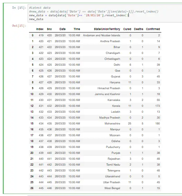Click the '28/03/20' string in code

(93, 15)
